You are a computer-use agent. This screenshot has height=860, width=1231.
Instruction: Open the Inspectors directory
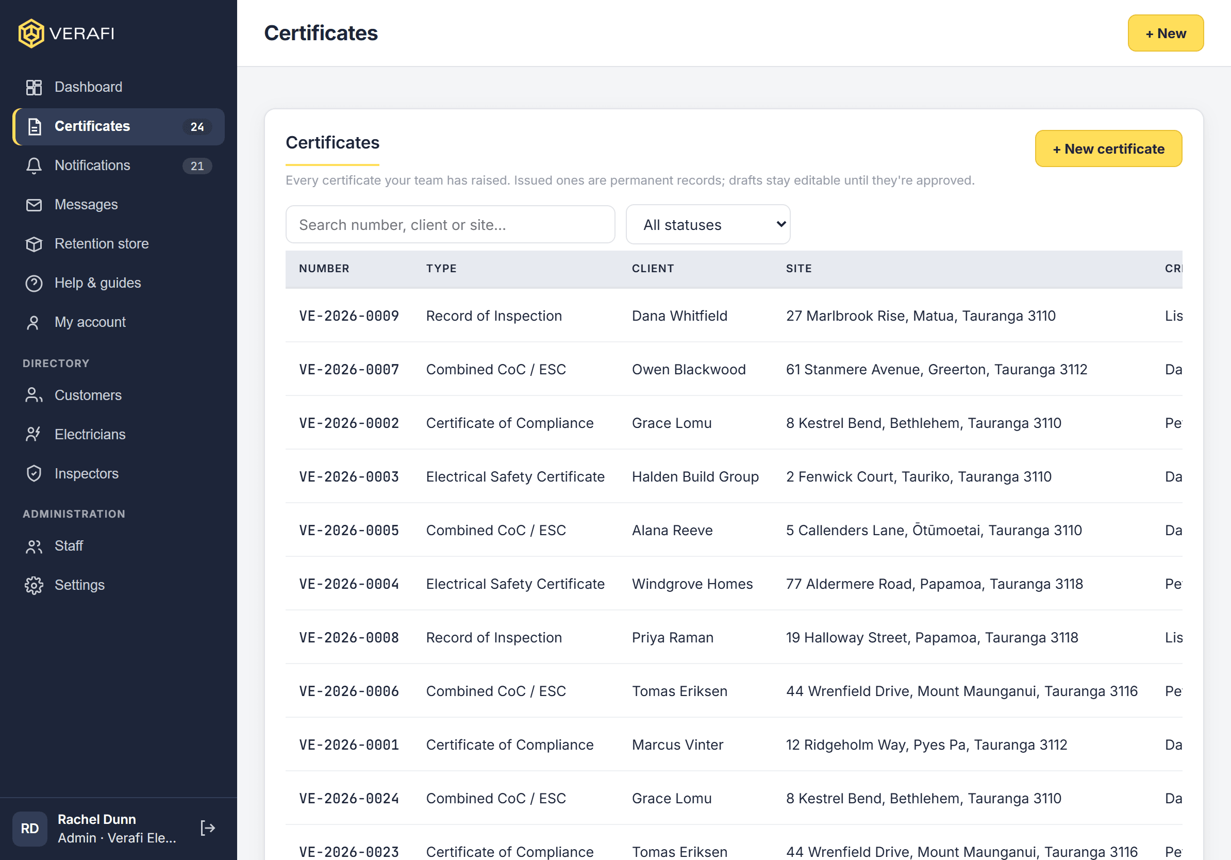(119, 474)
